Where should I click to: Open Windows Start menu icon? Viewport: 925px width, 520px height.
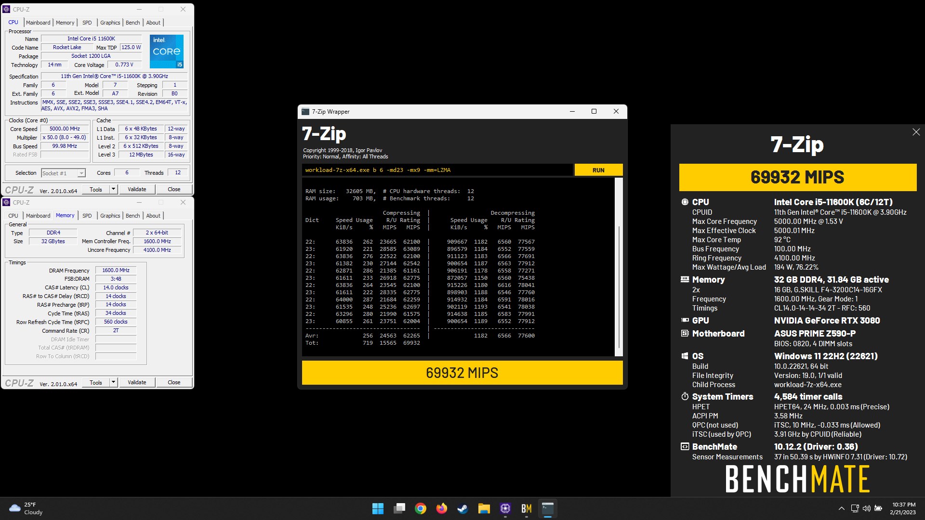click(x=378, y=508)
